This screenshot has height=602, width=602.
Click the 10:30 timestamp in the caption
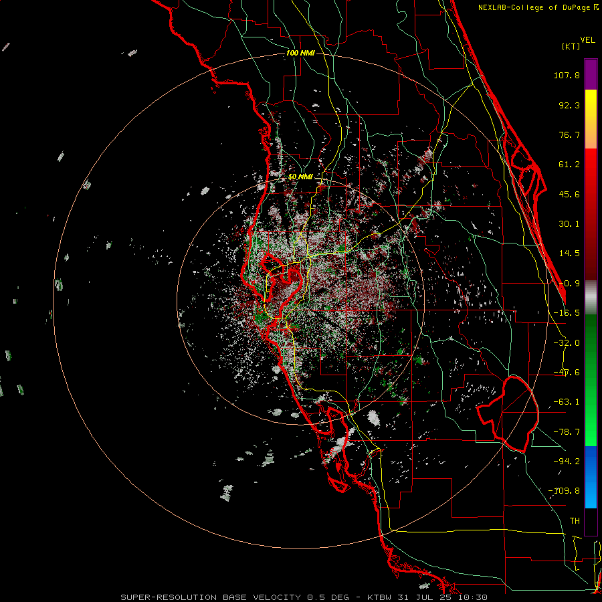tap(472, 597)
